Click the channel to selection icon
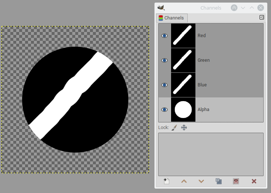This screenshot has width=271, height=193. (236, 181)
